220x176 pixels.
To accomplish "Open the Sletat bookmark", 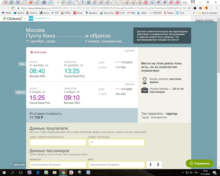I will coord(143,13).
